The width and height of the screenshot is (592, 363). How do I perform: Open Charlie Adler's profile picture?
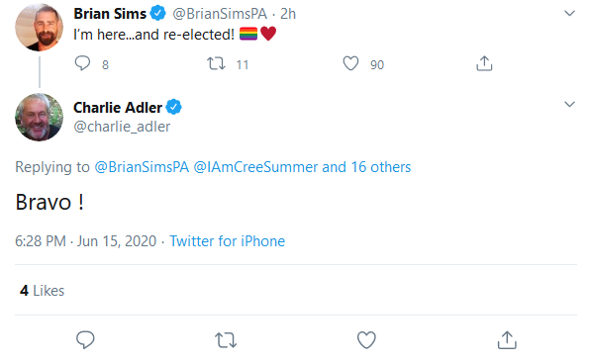(39, 118)
